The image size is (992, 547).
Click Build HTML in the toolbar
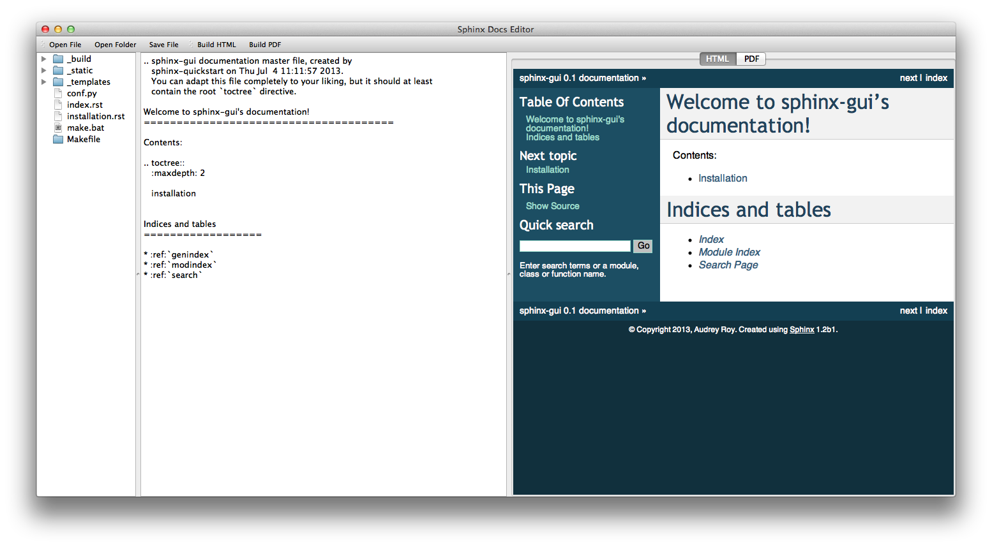click(x=216, y=45)
